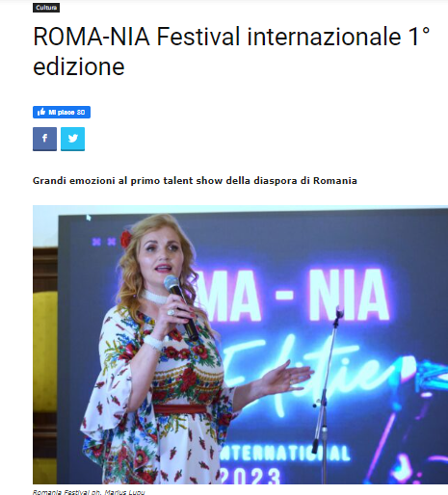The height and width of the screenshot is (495, 448).
Task: Open the Cultura category tag
Action: [46, 8]
